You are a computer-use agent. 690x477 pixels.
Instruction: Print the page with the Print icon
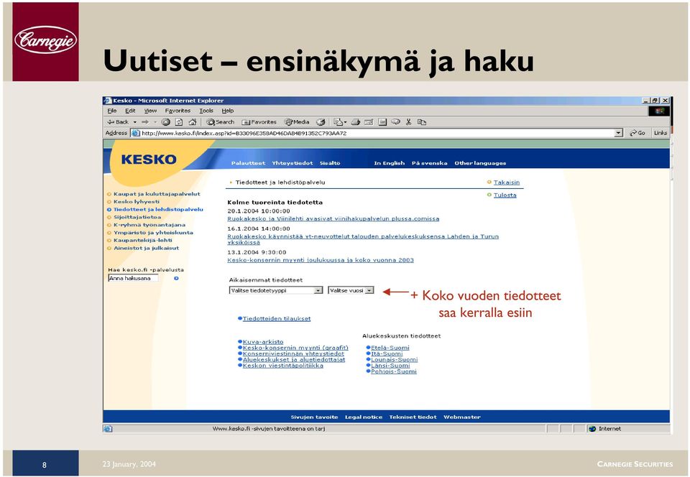[356, 122]
